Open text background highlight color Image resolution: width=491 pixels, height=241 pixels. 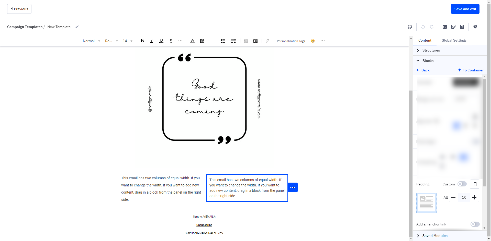pos(202,41)
